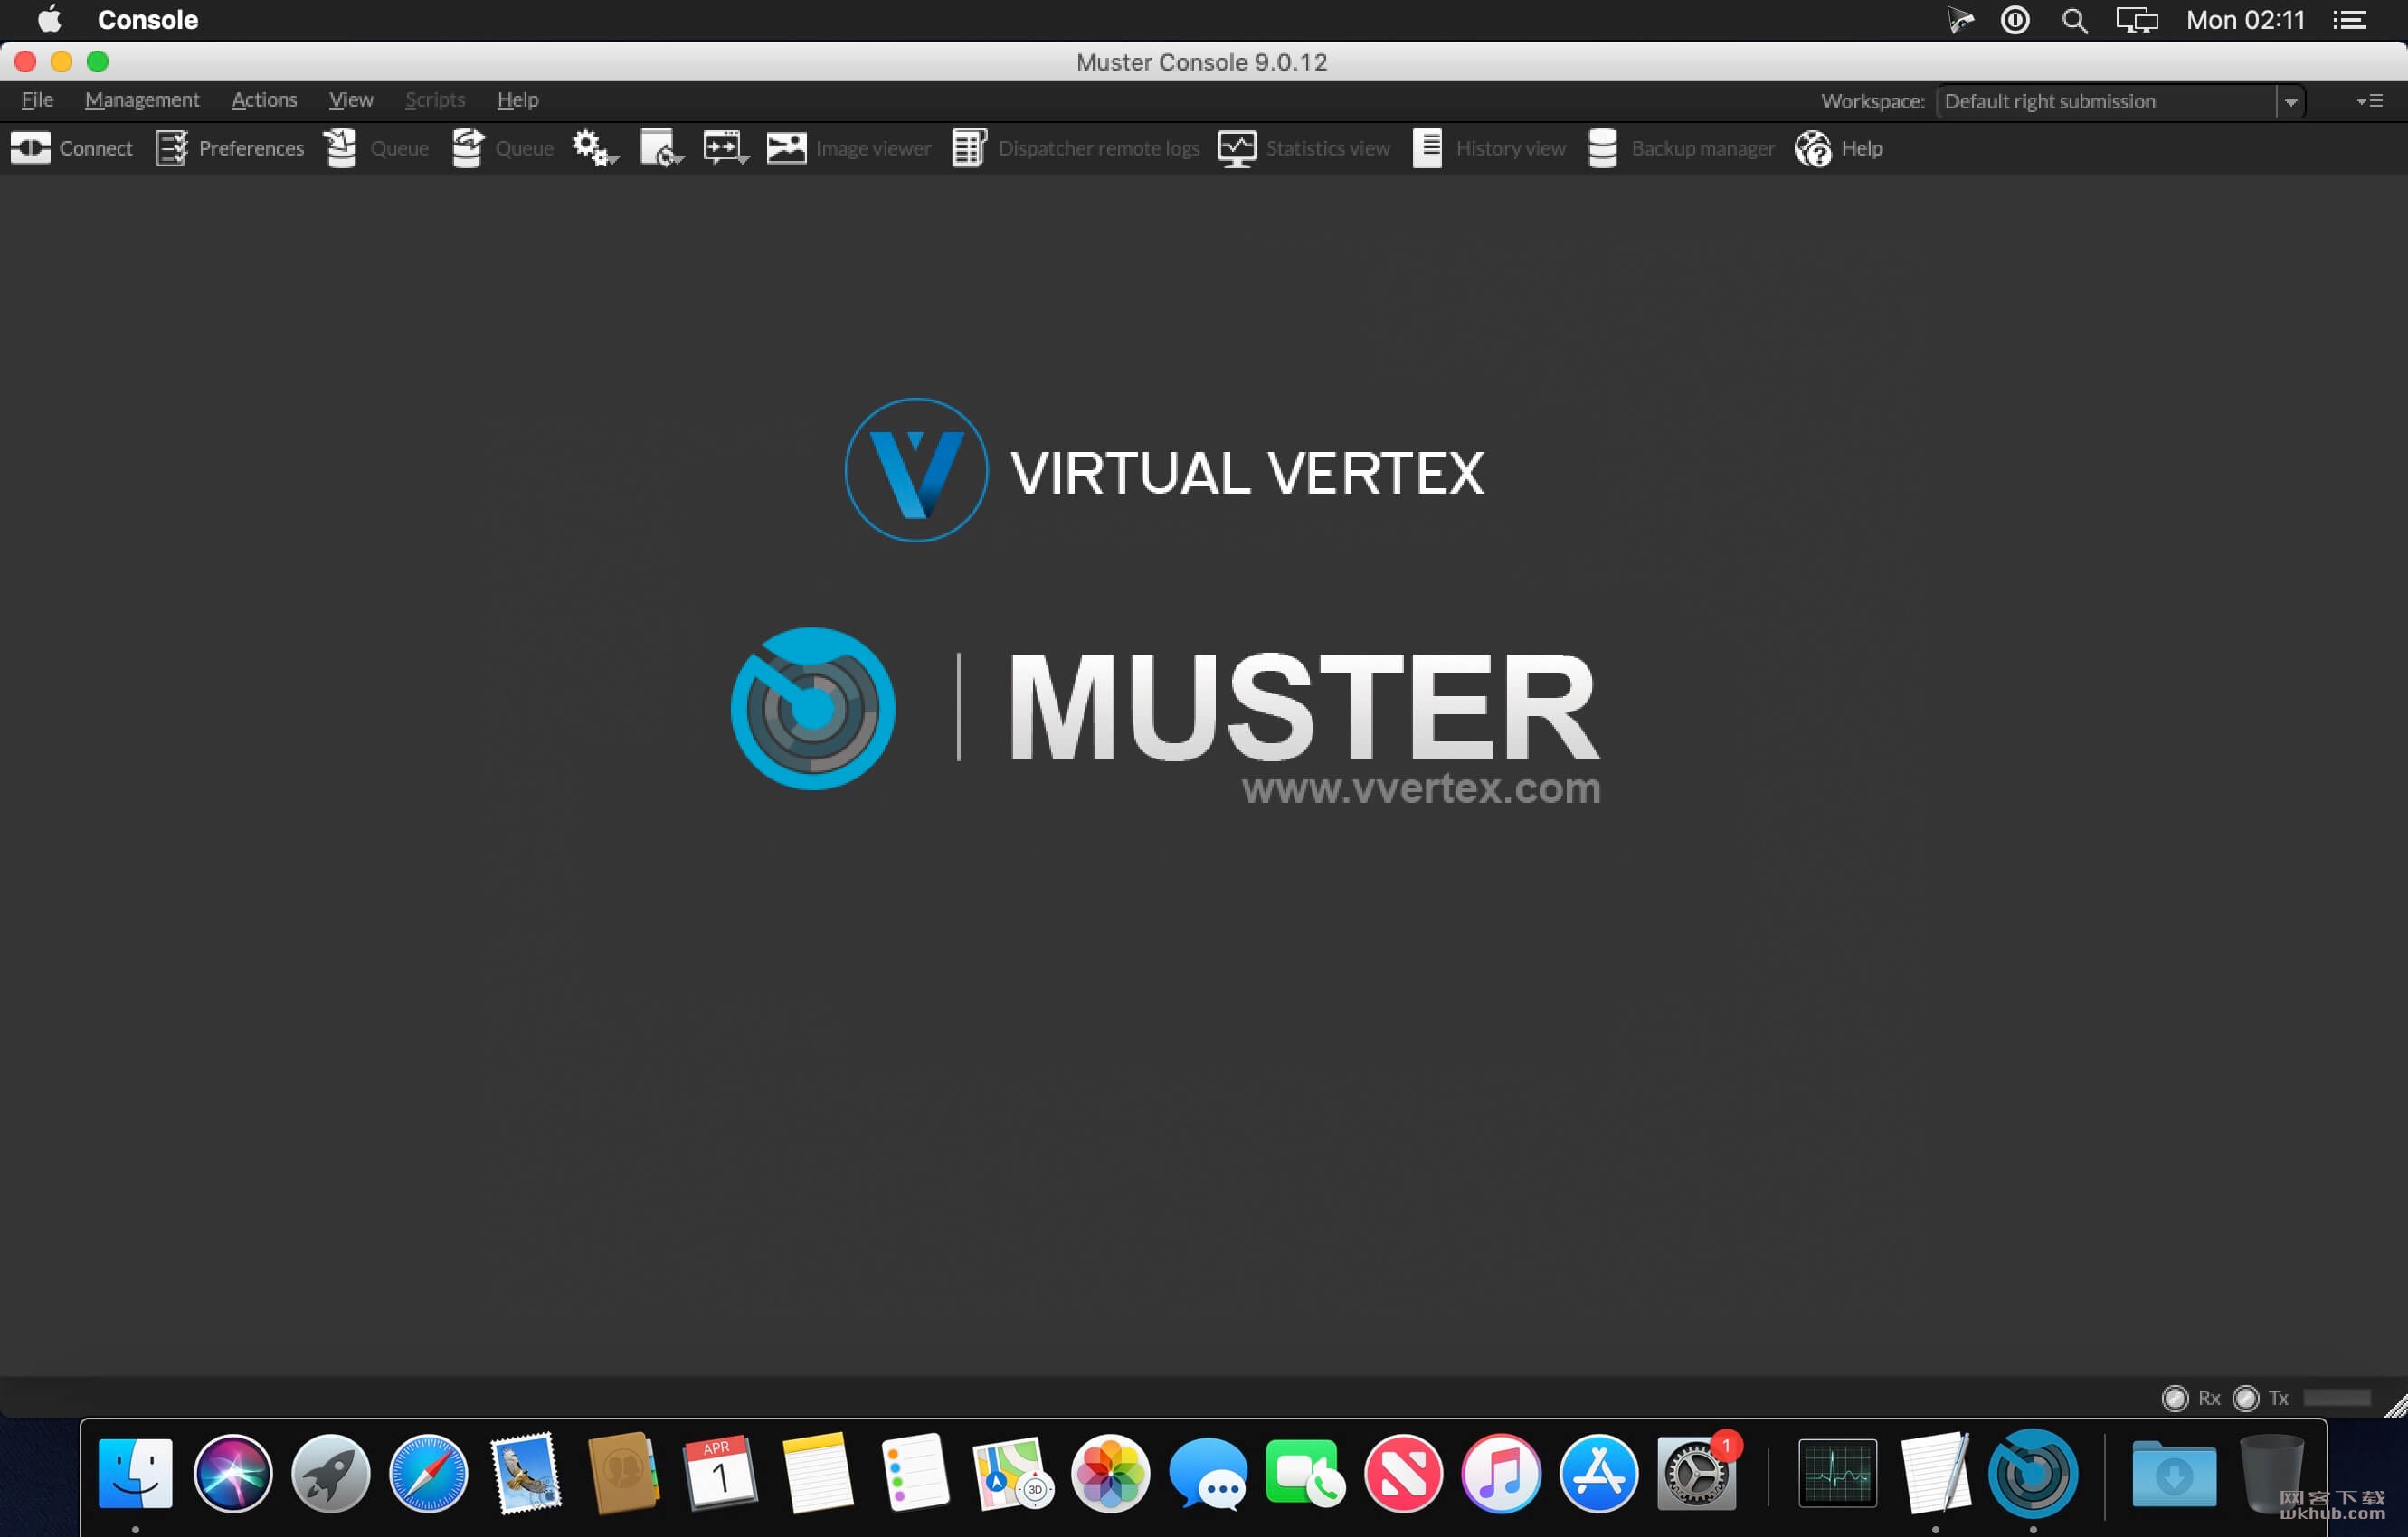This screenshot has height=1537, width=2408.
Task: Open Preferences from the toolbar
Action: click(x=230, y=149)
